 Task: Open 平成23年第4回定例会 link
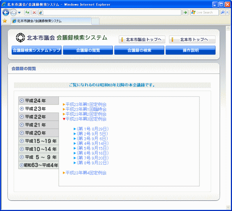pyautogui.click(x=86, y=173)
